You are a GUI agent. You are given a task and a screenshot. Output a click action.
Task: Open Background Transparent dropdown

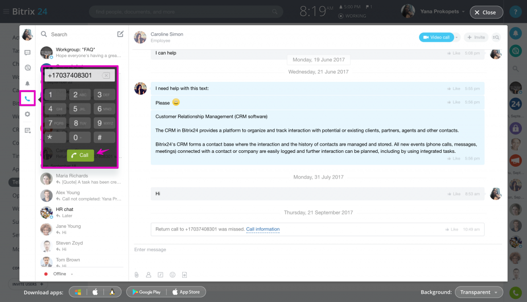click(479, 292)
